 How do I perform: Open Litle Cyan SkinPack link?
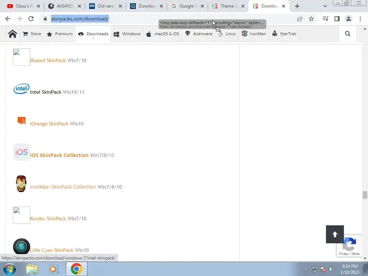tap(52, 250)
